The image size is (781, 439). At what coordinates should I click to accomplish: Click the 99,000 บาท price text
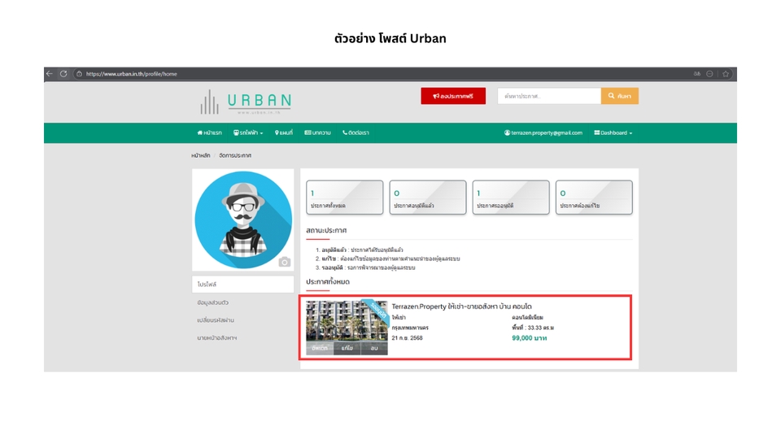(x=530, y=338)
